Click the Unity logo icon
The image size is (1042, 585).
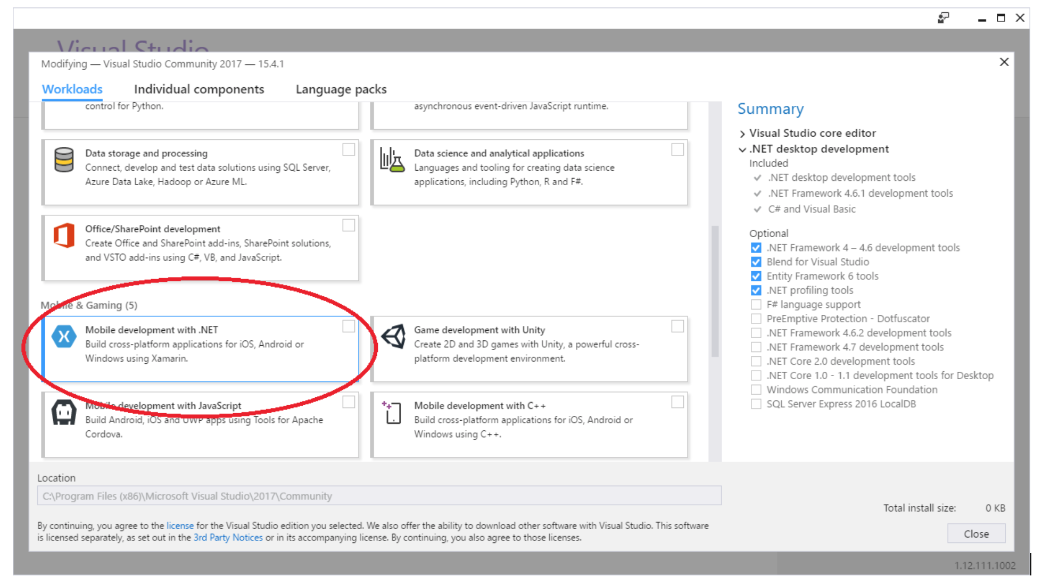pos(393,337)
